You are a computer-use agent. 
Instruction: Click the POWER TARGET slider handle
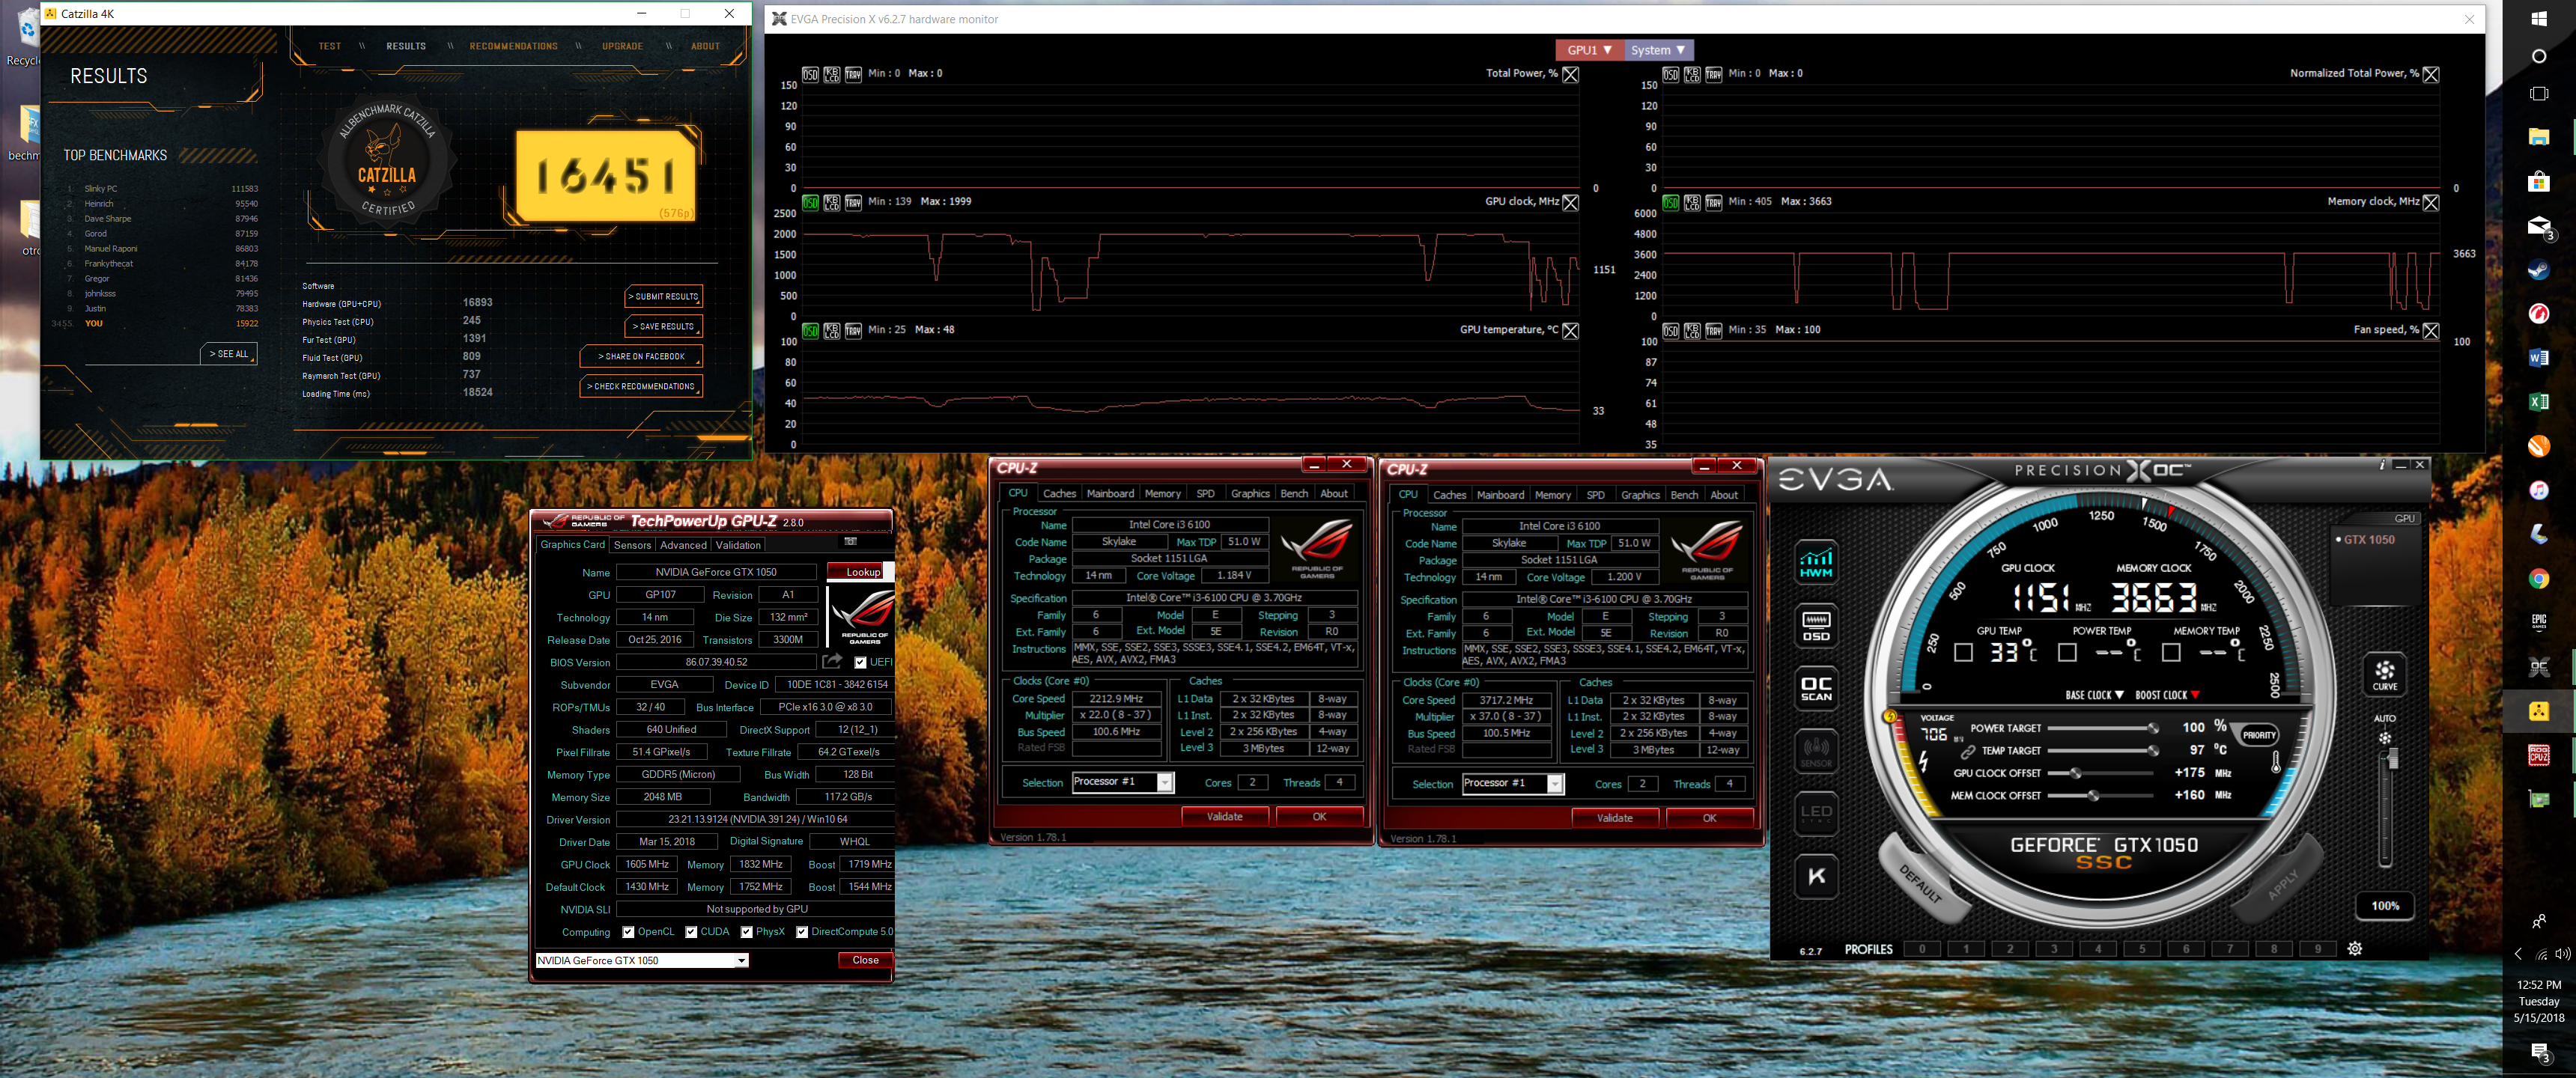[x=2152, y=728]
